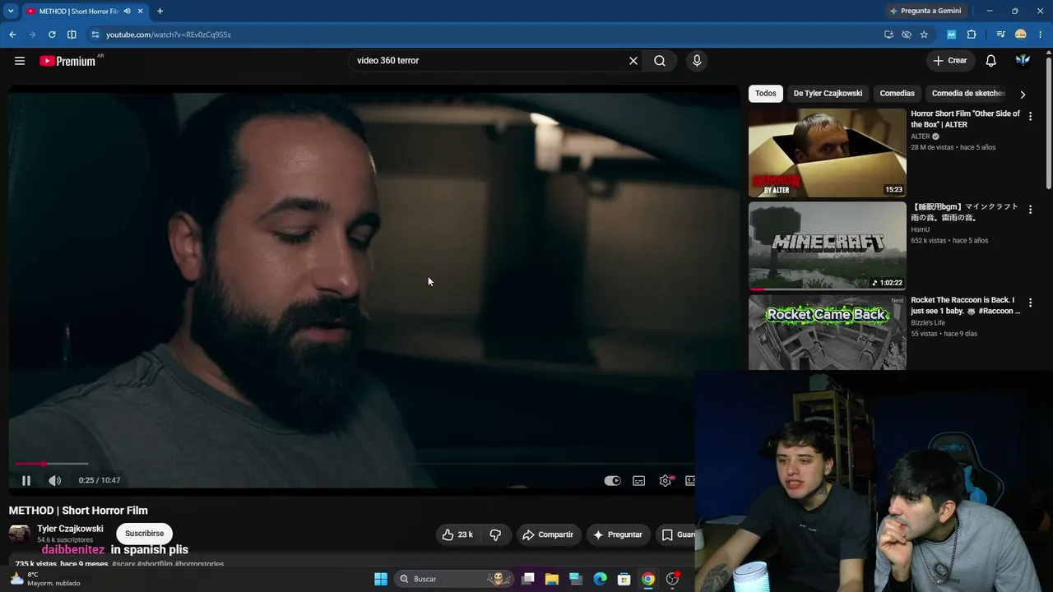
Task: Mute the tab via audio icon
Action: (x=128, y=12)
